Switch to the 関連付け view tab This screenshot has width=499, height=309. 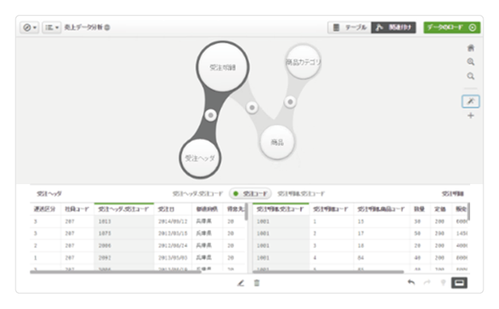tap(394, 27)
